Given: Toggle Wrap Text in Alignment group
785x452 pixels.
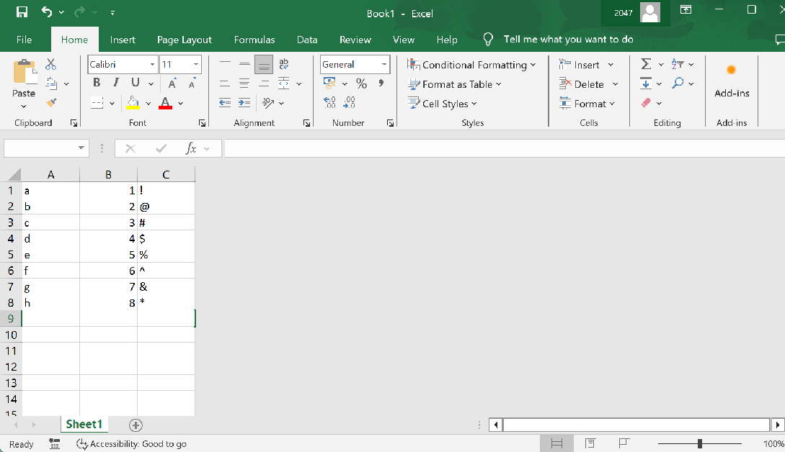Looking at the screenshot, I should tap(283, 65).
